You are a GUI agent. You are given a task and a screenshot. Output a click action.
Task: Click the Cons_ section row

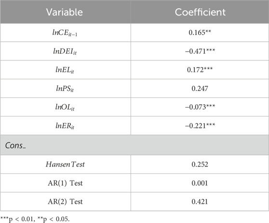pos(134,145)
